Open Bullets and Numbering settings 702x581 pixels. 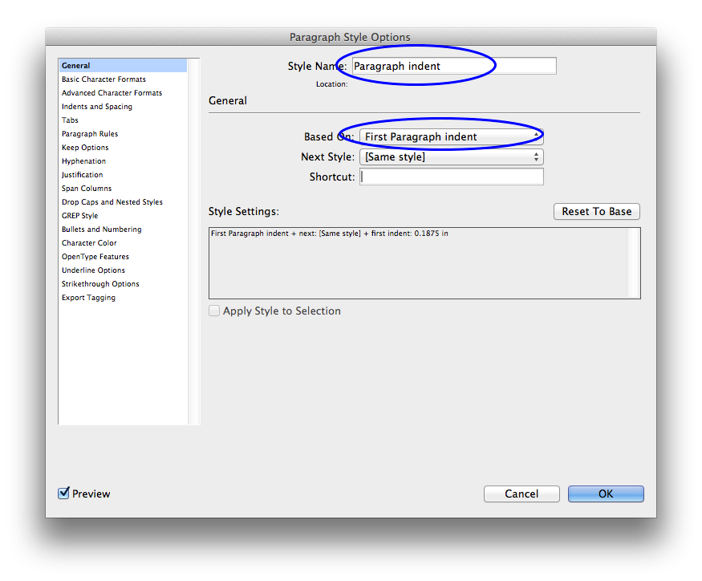tap(102, 230)
